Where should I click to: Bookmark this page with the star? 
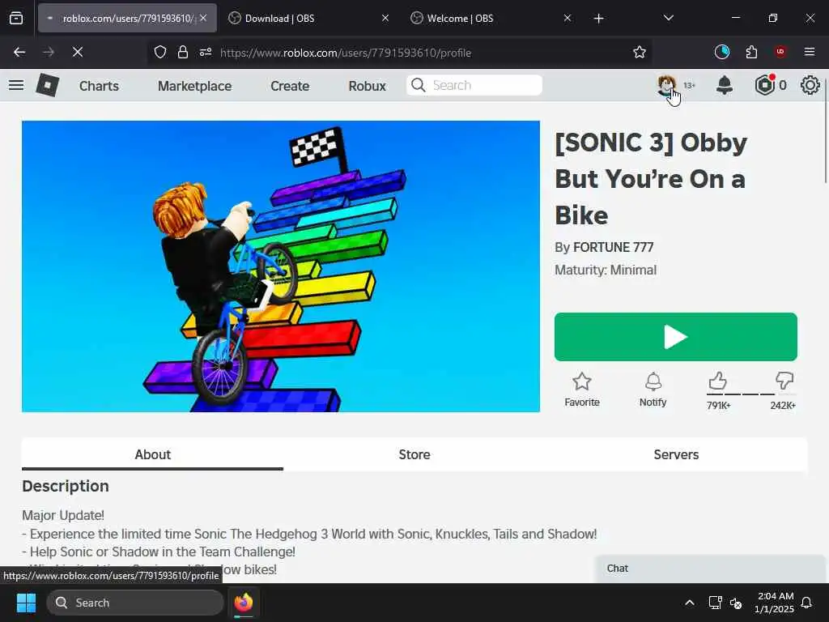pos(640,52)
